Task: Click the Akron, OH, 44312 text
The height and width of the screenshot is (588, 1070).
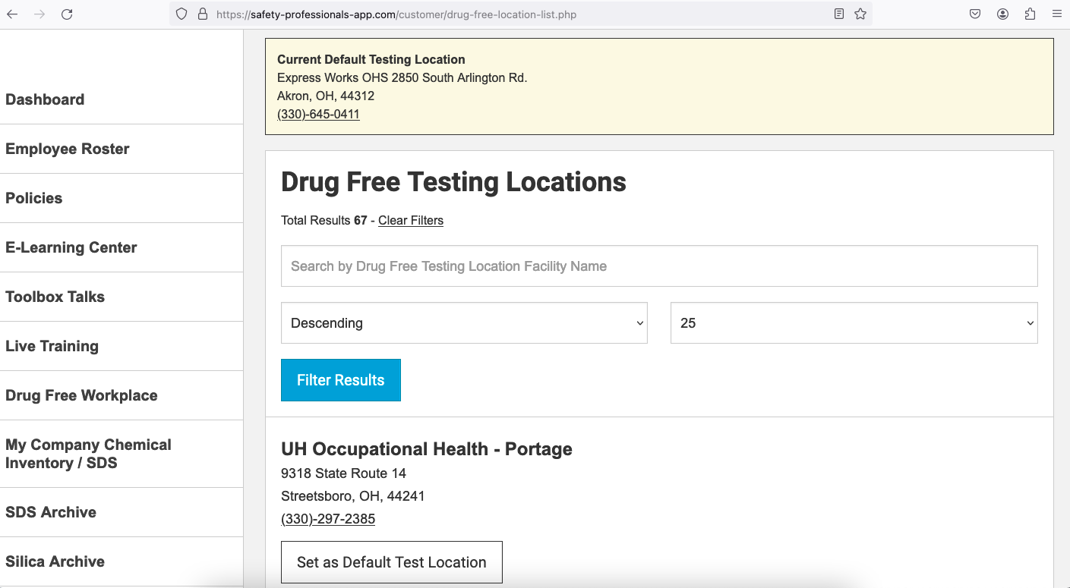Action: (326, 96)
